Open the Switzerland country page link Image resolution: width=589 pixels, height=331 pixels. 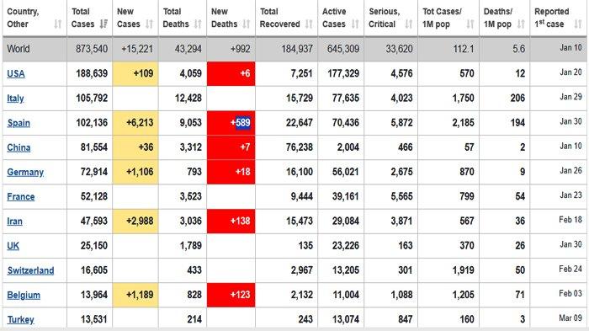pyautogui.click(x=30, y=270)
